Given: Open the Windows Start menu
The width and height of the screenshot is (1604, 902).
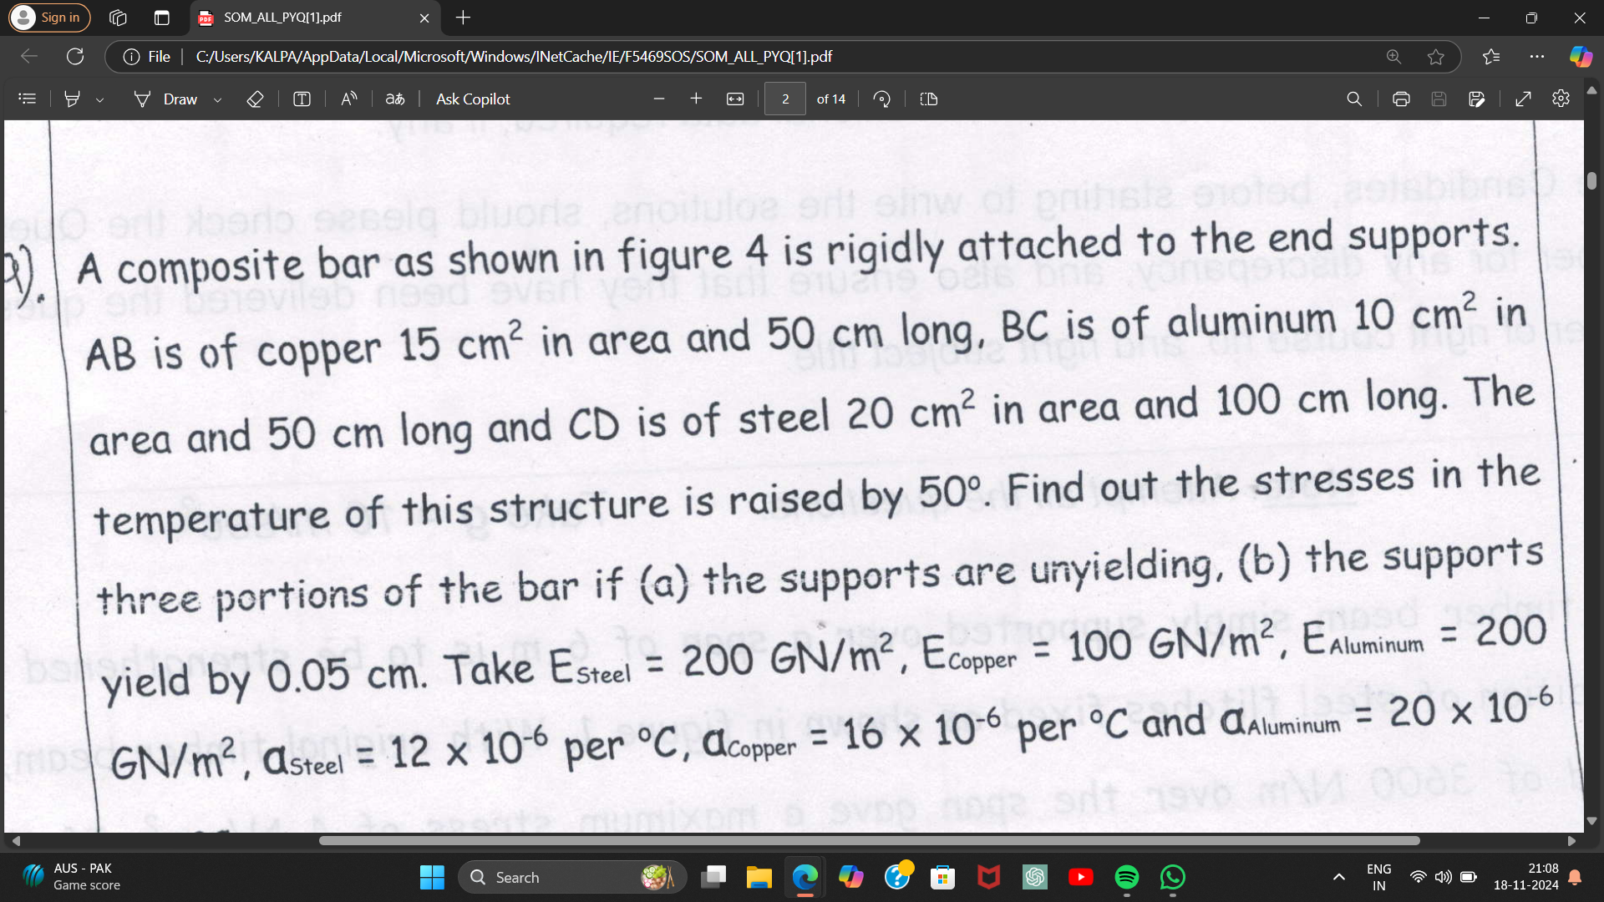Looking at the screenshot, I should (x=432, y=877).
